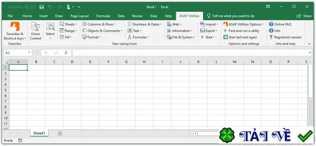Click the Name Box showing A1

coord(15,53)
